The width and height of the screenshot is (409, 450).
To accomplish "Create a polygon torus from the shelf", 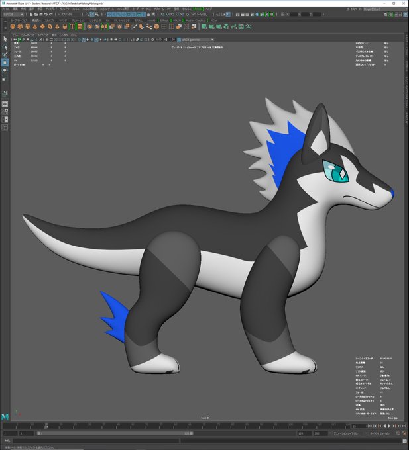I will tap(50, 26).
